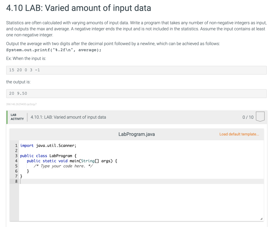Viewport: 275px width, 227px height.
Task: Click the small ID text 396146.2629400.qx3zqy7
Action: pyautogui.click(x=21, y=104)
